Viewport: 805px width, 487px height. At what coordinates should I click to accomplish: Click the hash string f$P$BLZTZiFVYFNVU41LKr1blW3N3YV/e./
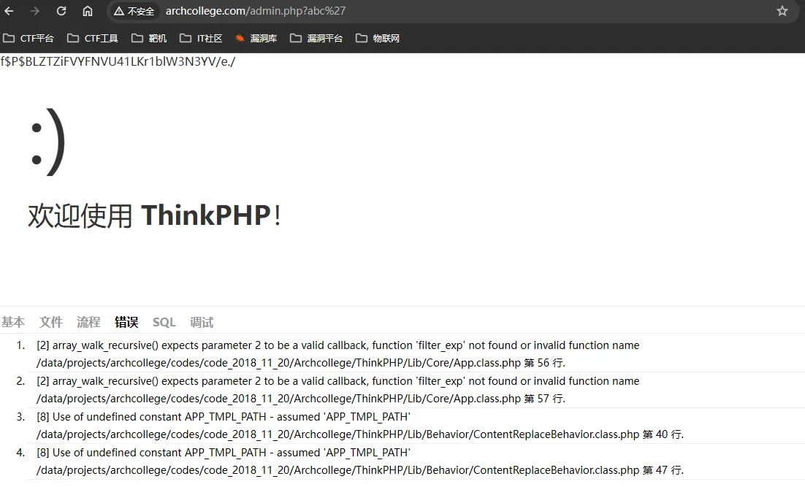[118, 61]
